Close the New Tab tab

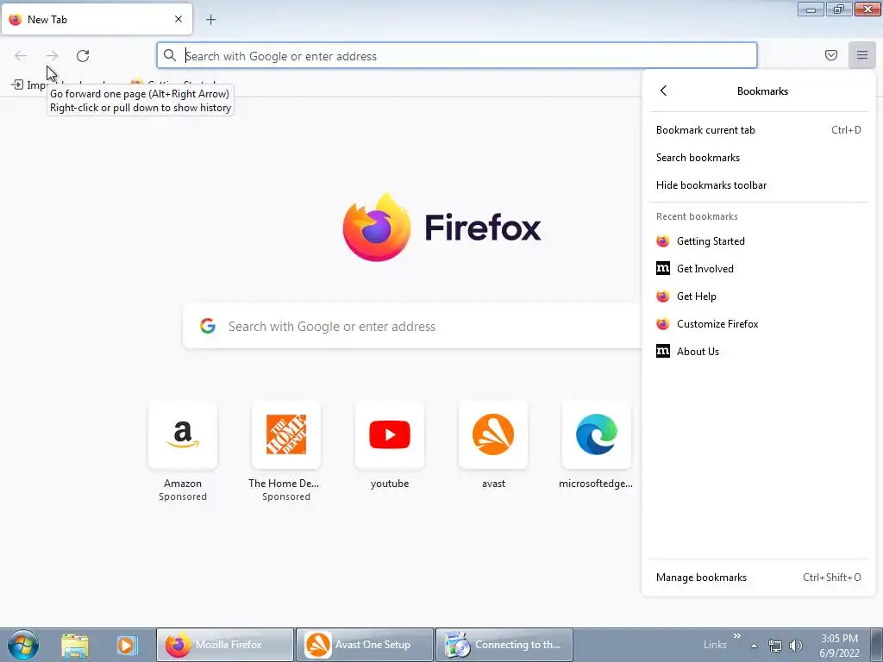(178, 19)
